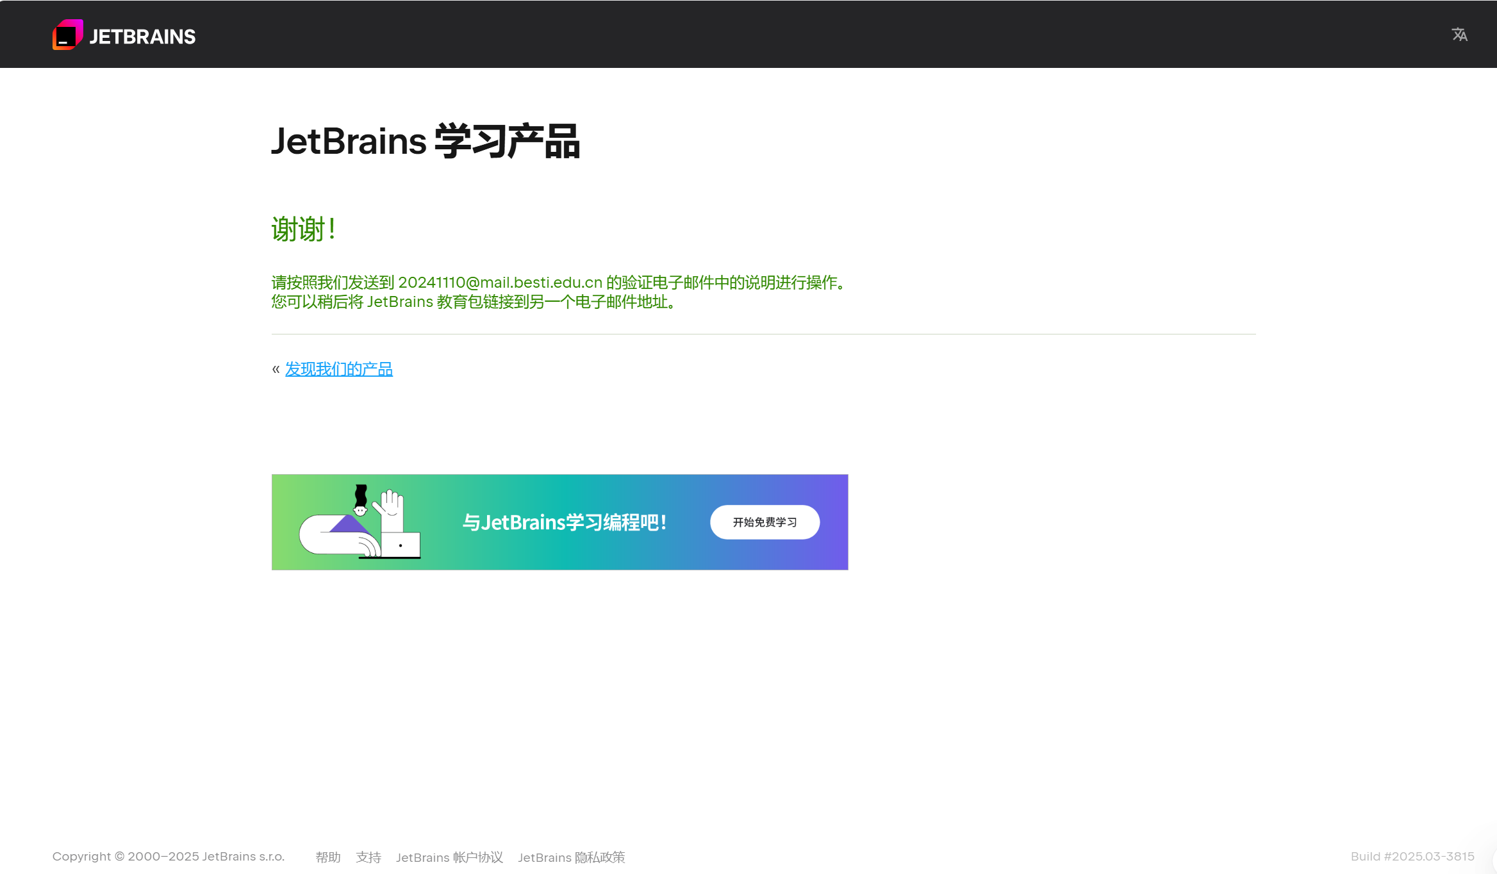Click the laptop illustration in the banner
Screen dimensions: 1497x874
401,545
